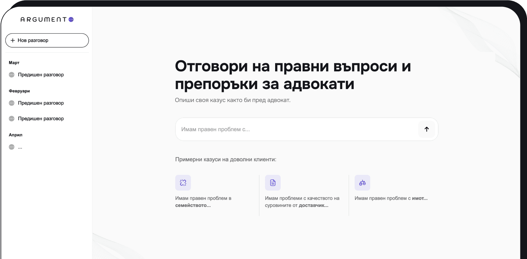Click chat bubble icon under Април
Image resolution: width=527 pixels, height=259 pixels.
point(12,147)
